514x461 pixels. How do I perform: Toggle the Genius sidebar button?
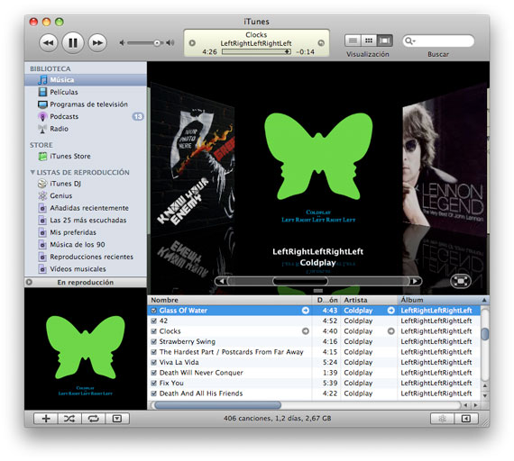click(466, 419)
